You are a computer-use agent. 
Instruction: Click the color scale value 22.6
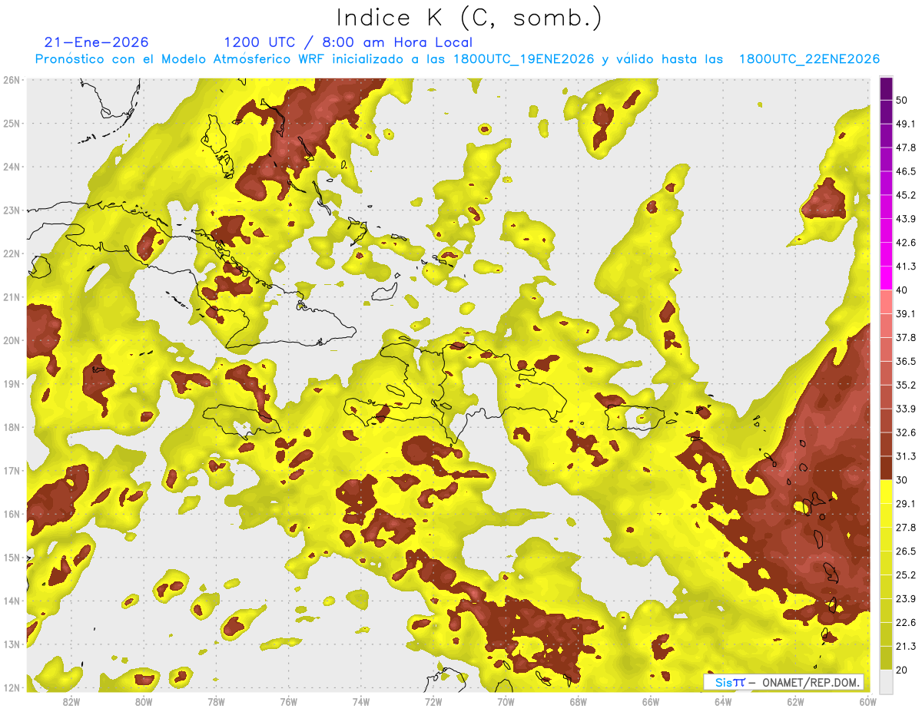coord(906,623)
